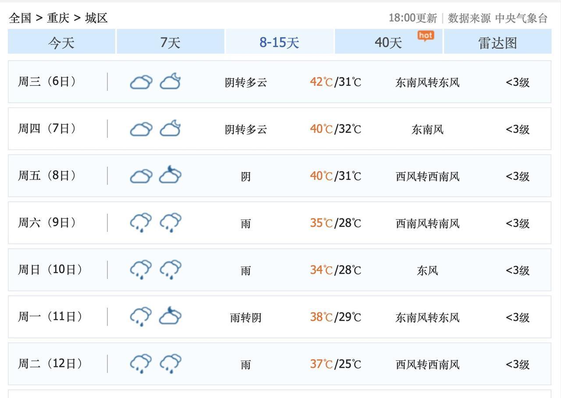
Task: Select the 周五（8日） forecast row label
Action: [47, 176]
